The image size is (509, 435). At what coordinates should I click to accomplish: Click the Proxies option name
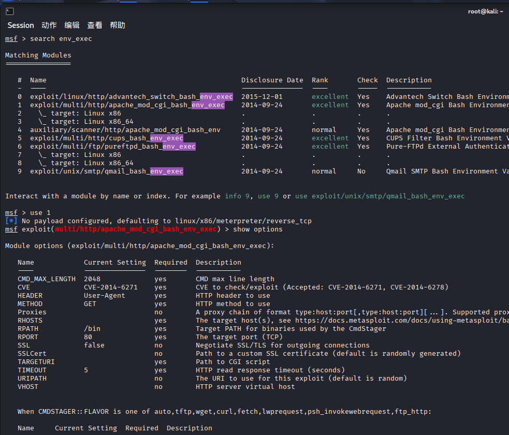32,312
